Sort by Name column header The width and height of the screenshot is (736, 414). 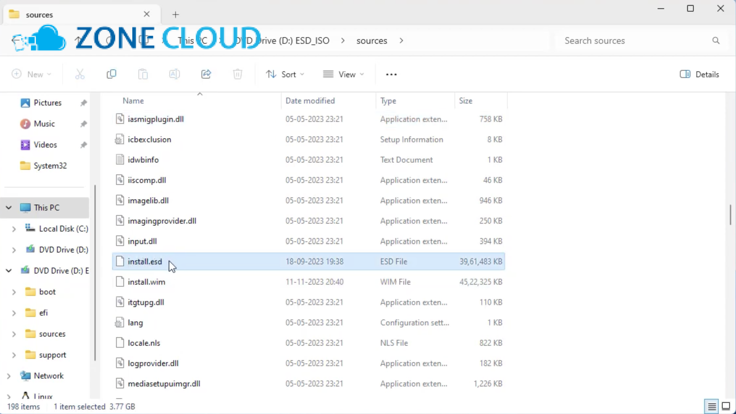[133, 101]
